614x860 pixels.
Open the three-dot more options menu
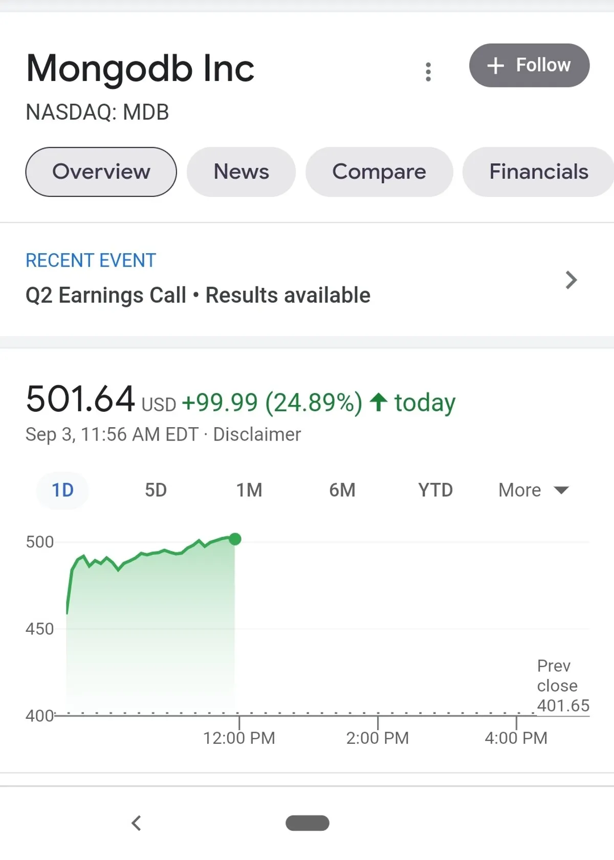pyautogui.click(x=428, y=72)
